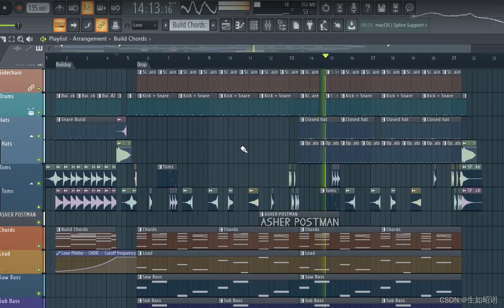Open the macOS Splice Support news item

(x=394, y=25)
